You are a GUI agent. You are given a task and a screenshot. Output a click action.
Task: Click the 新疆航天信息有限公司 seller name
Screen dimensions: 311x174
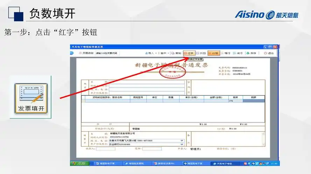tap(122, 134)
